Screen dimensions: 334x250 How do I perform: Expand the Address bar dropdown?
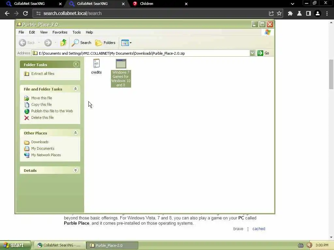pos(252,53)
